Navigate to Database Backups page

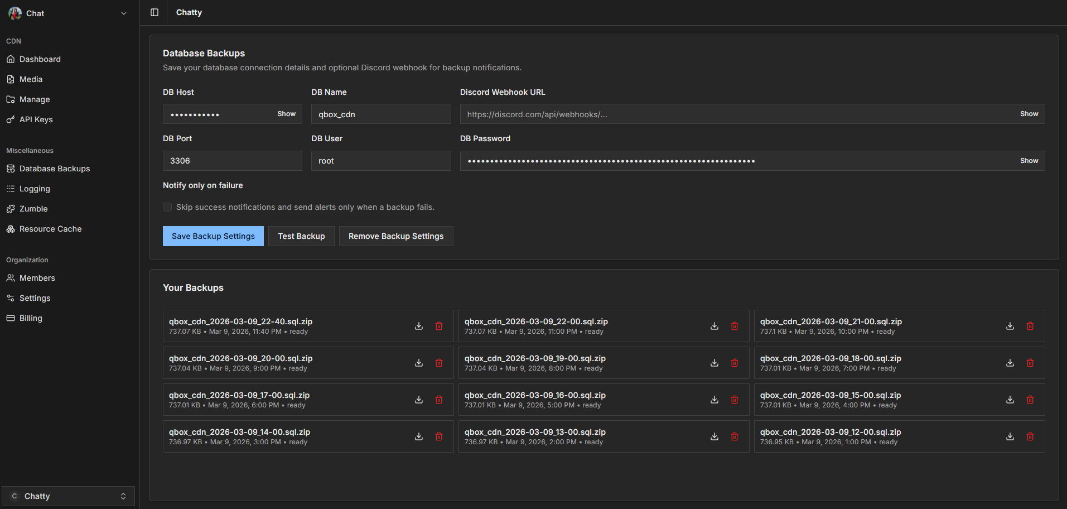coord(55,168)
